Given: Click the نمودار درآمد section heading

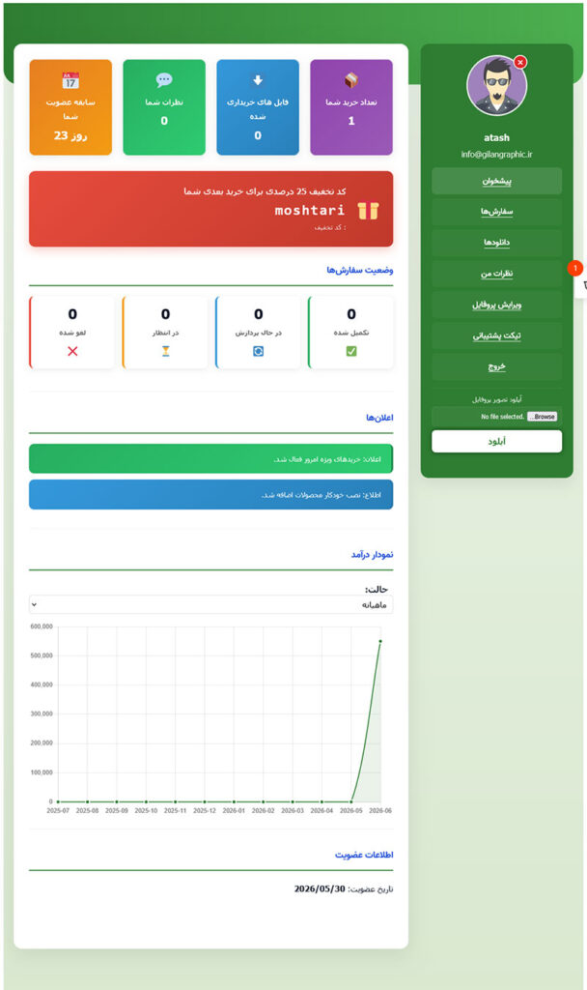Looking at the screenshot, I should pyautogui.click(x=372, y=554).
